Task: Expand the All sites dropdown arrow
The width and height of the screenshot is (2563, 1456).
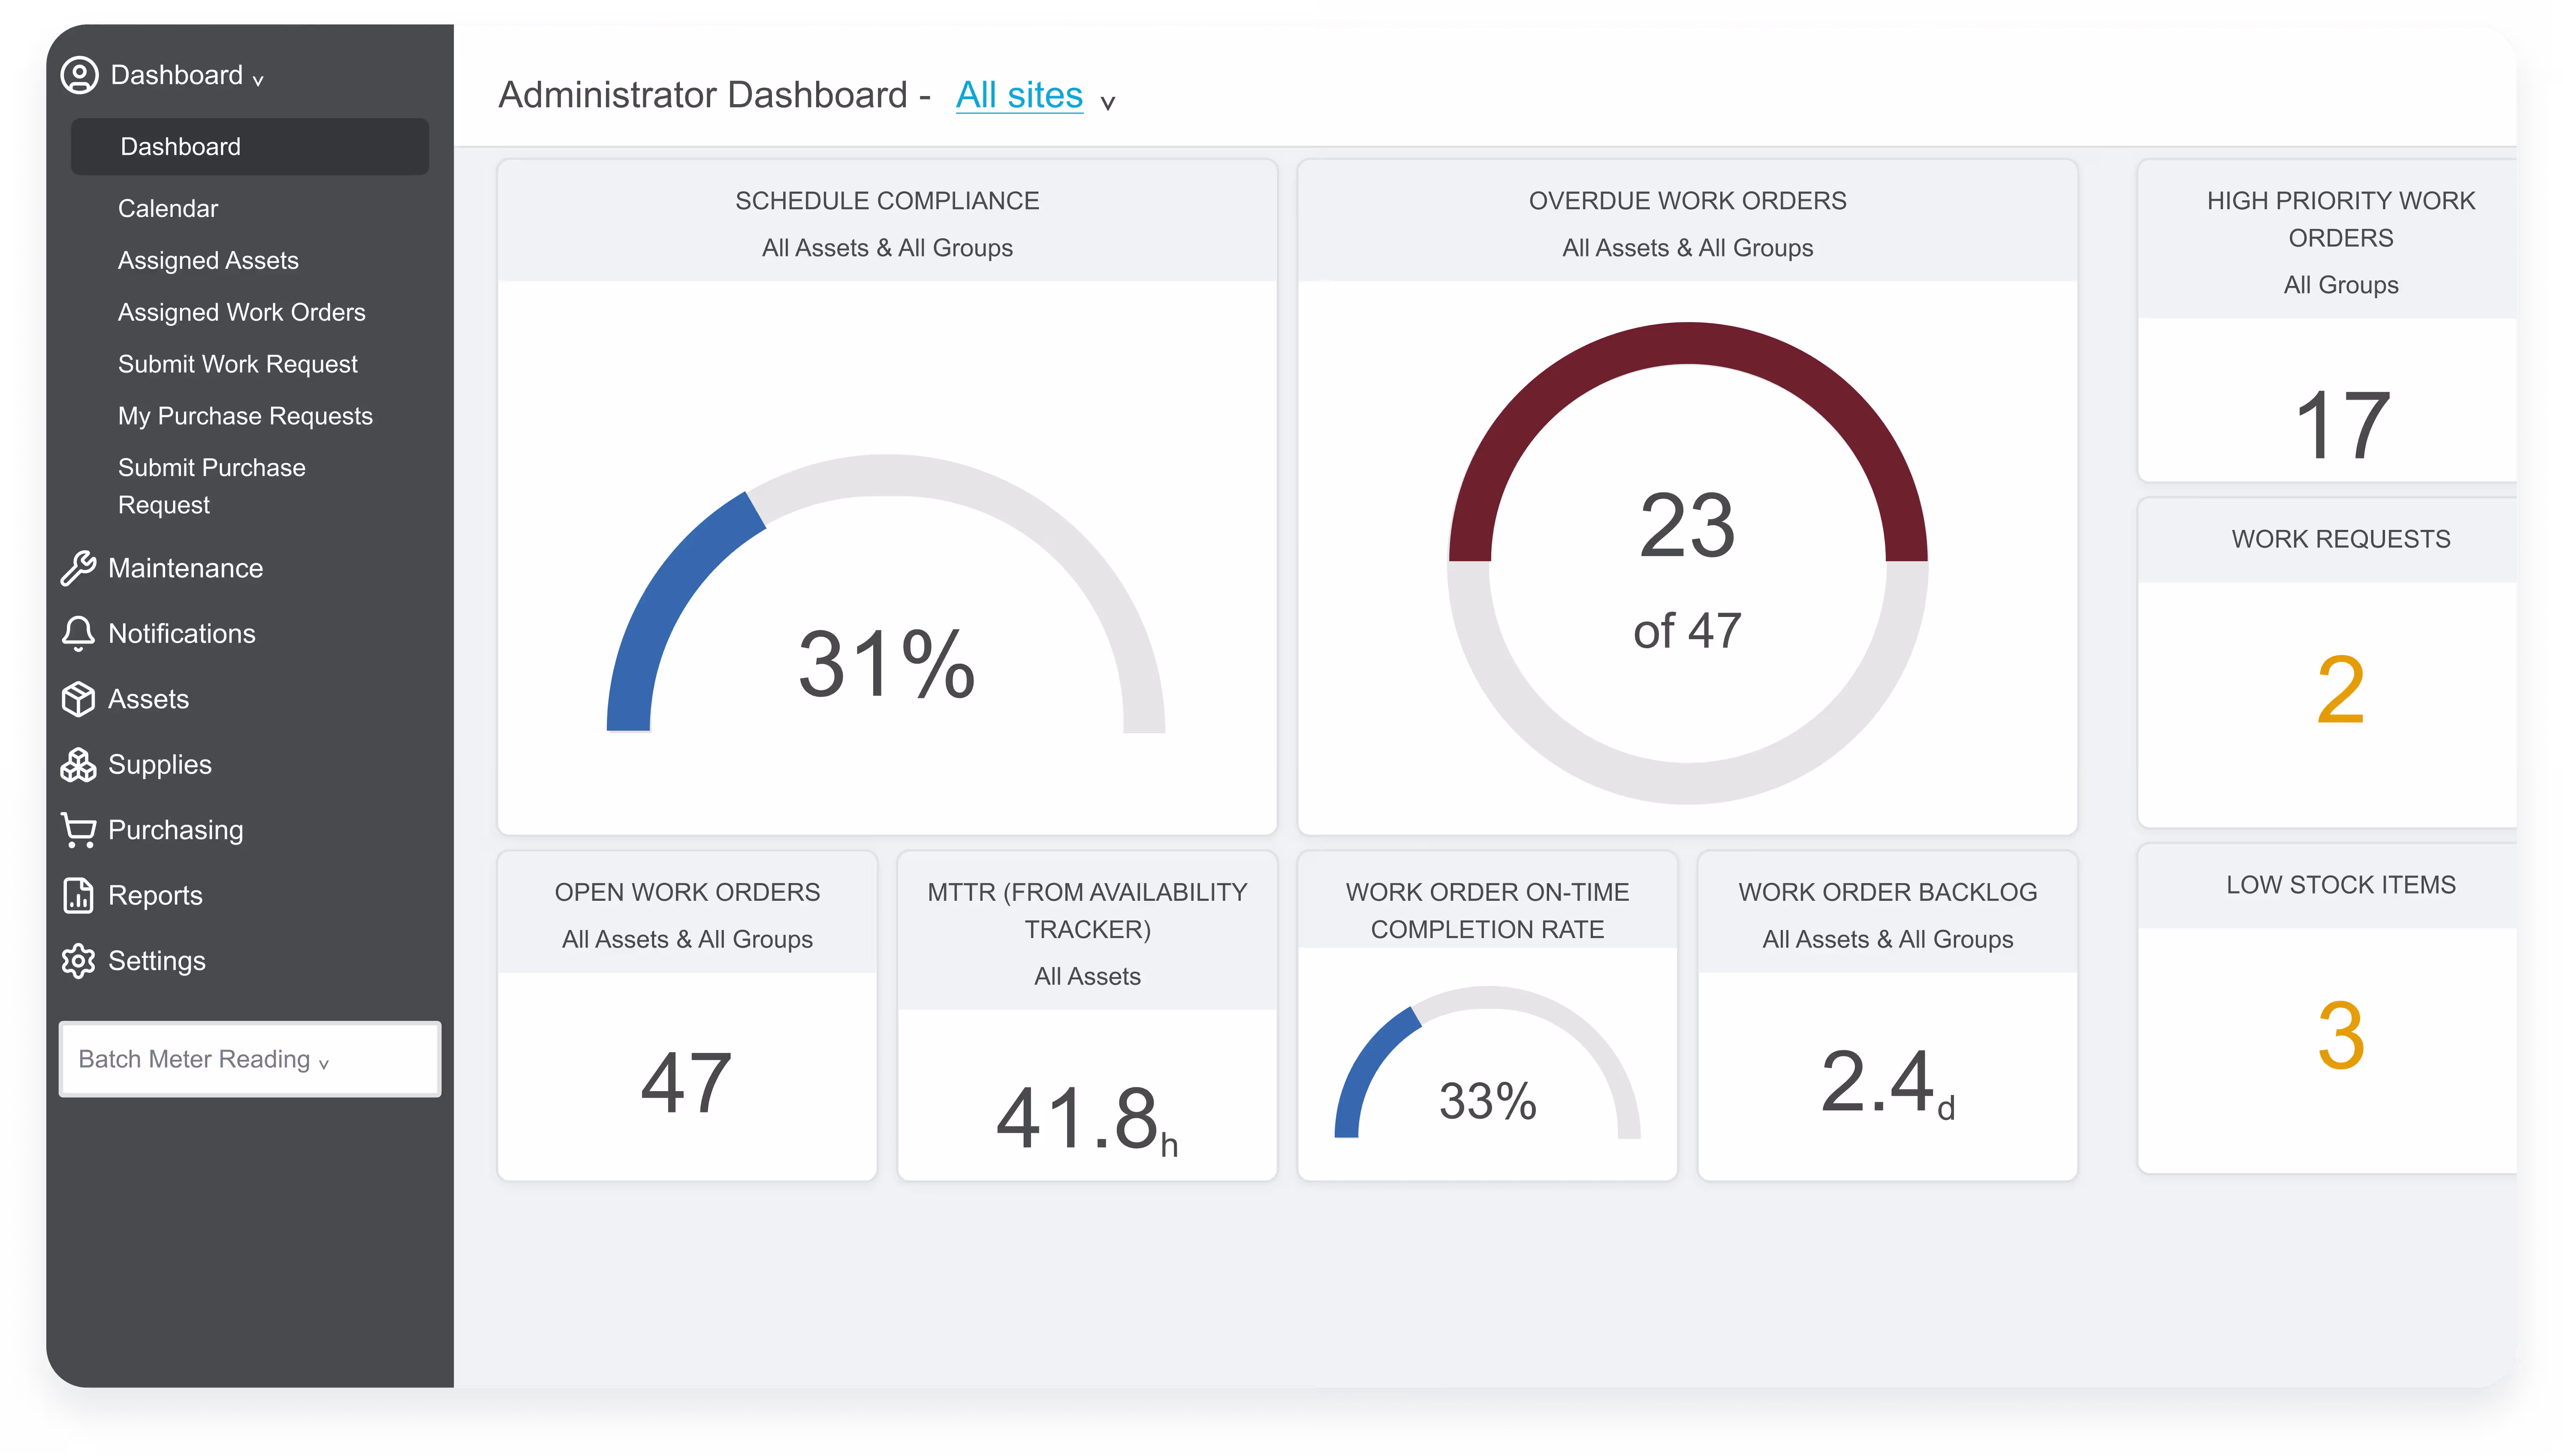Action: [1108, 102]
